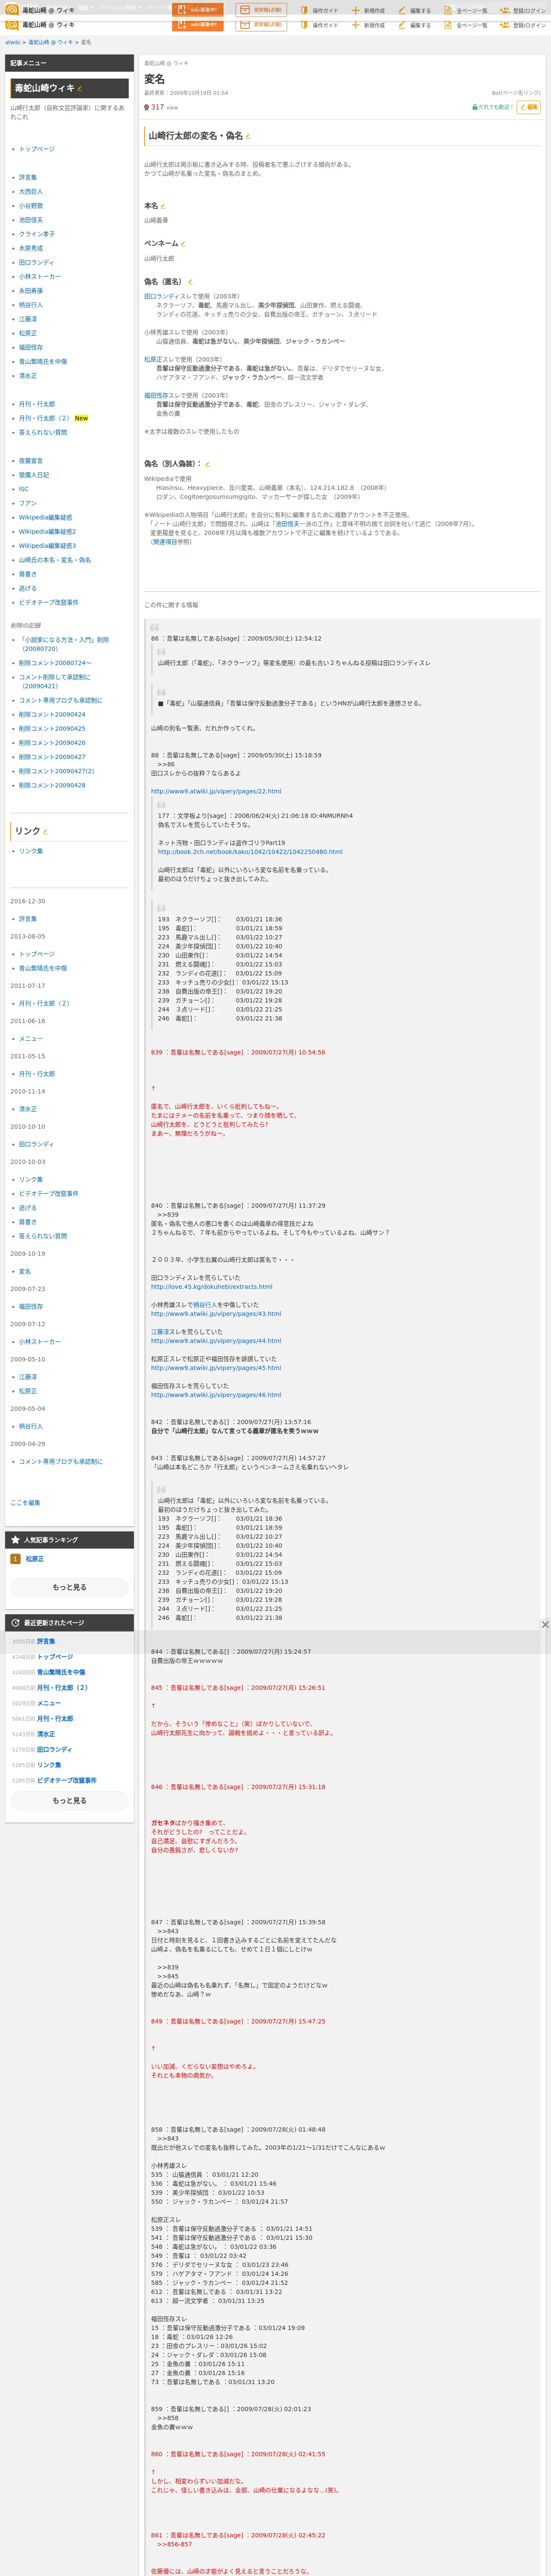Open 夜襲宣言 in the sidebar menu
Screen dimensions: 551x2576
[x=31, y=461]
